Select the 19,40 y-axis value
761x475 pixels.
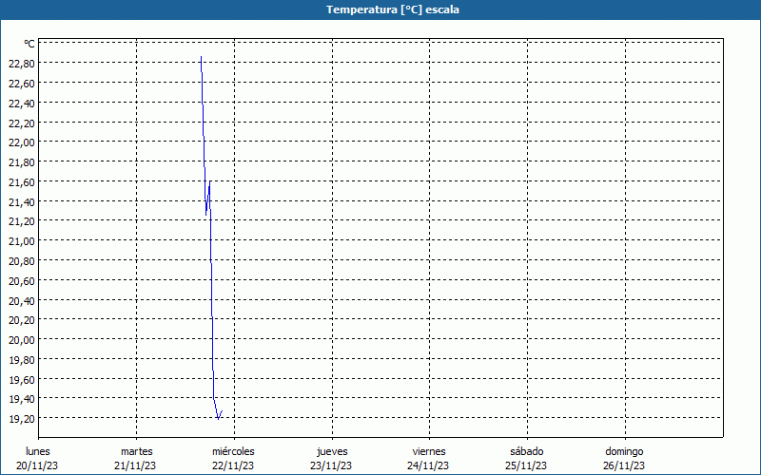point(22,399)
